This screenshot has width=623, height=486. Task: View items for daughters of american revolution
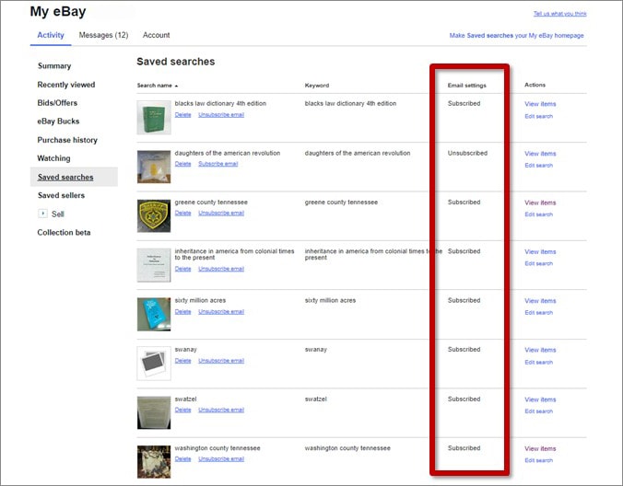540,154
